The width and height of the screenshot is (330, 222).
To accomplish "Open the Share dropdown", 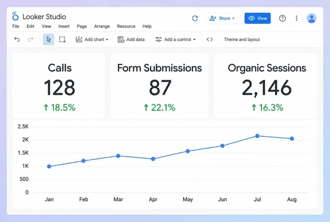I will [x=222, y=18].
